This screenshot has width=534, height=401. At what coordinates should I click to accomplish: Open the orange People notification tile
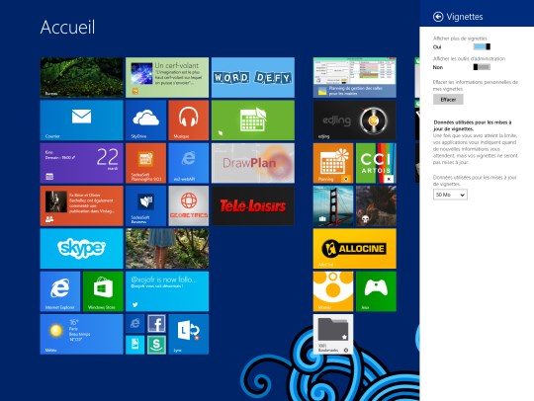(82, 205)
